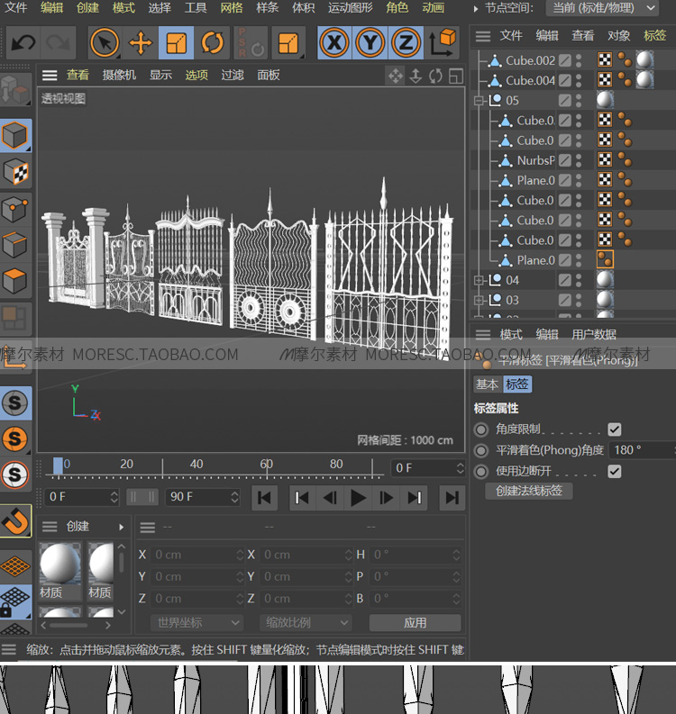Viewport: 676px width, 714px height.
Task: Open the 网格 menu
Action: click(232, 8)
